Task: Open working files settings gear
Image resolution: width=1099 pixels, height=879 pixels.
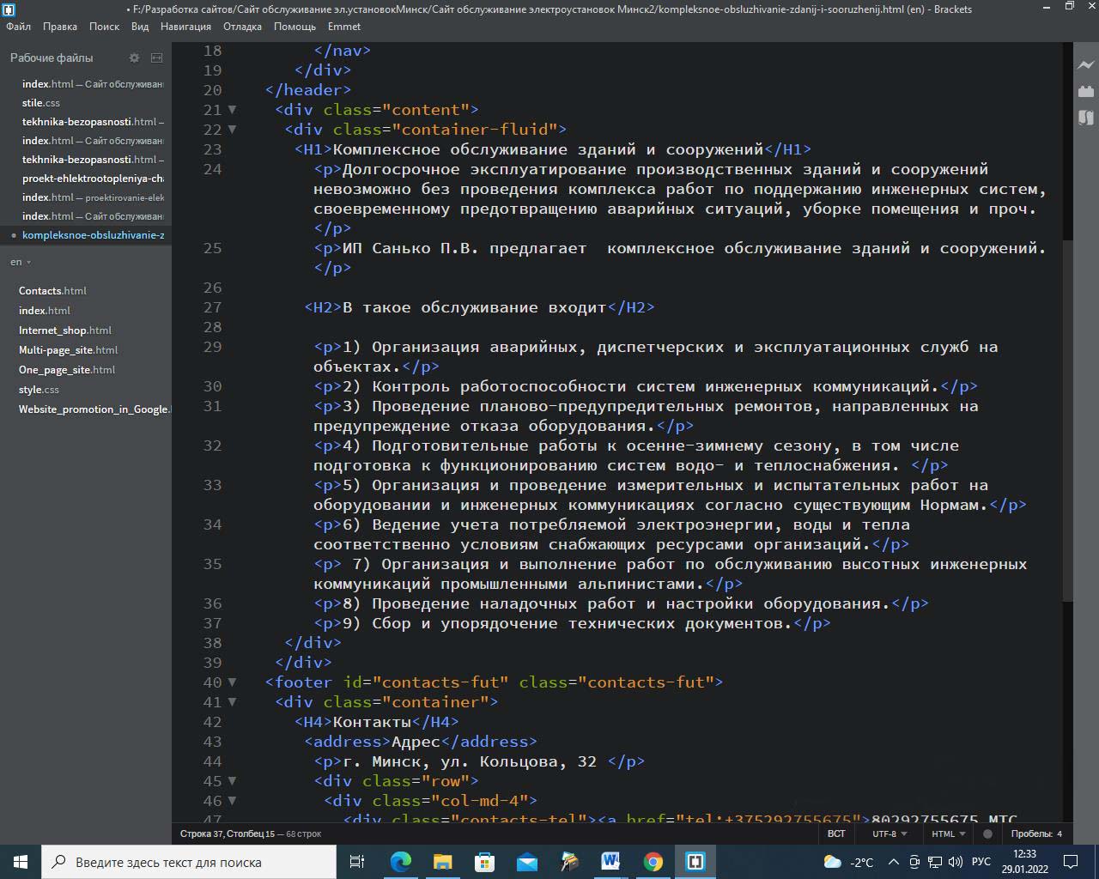Action: pyautogui.click(x=134, y=58)
